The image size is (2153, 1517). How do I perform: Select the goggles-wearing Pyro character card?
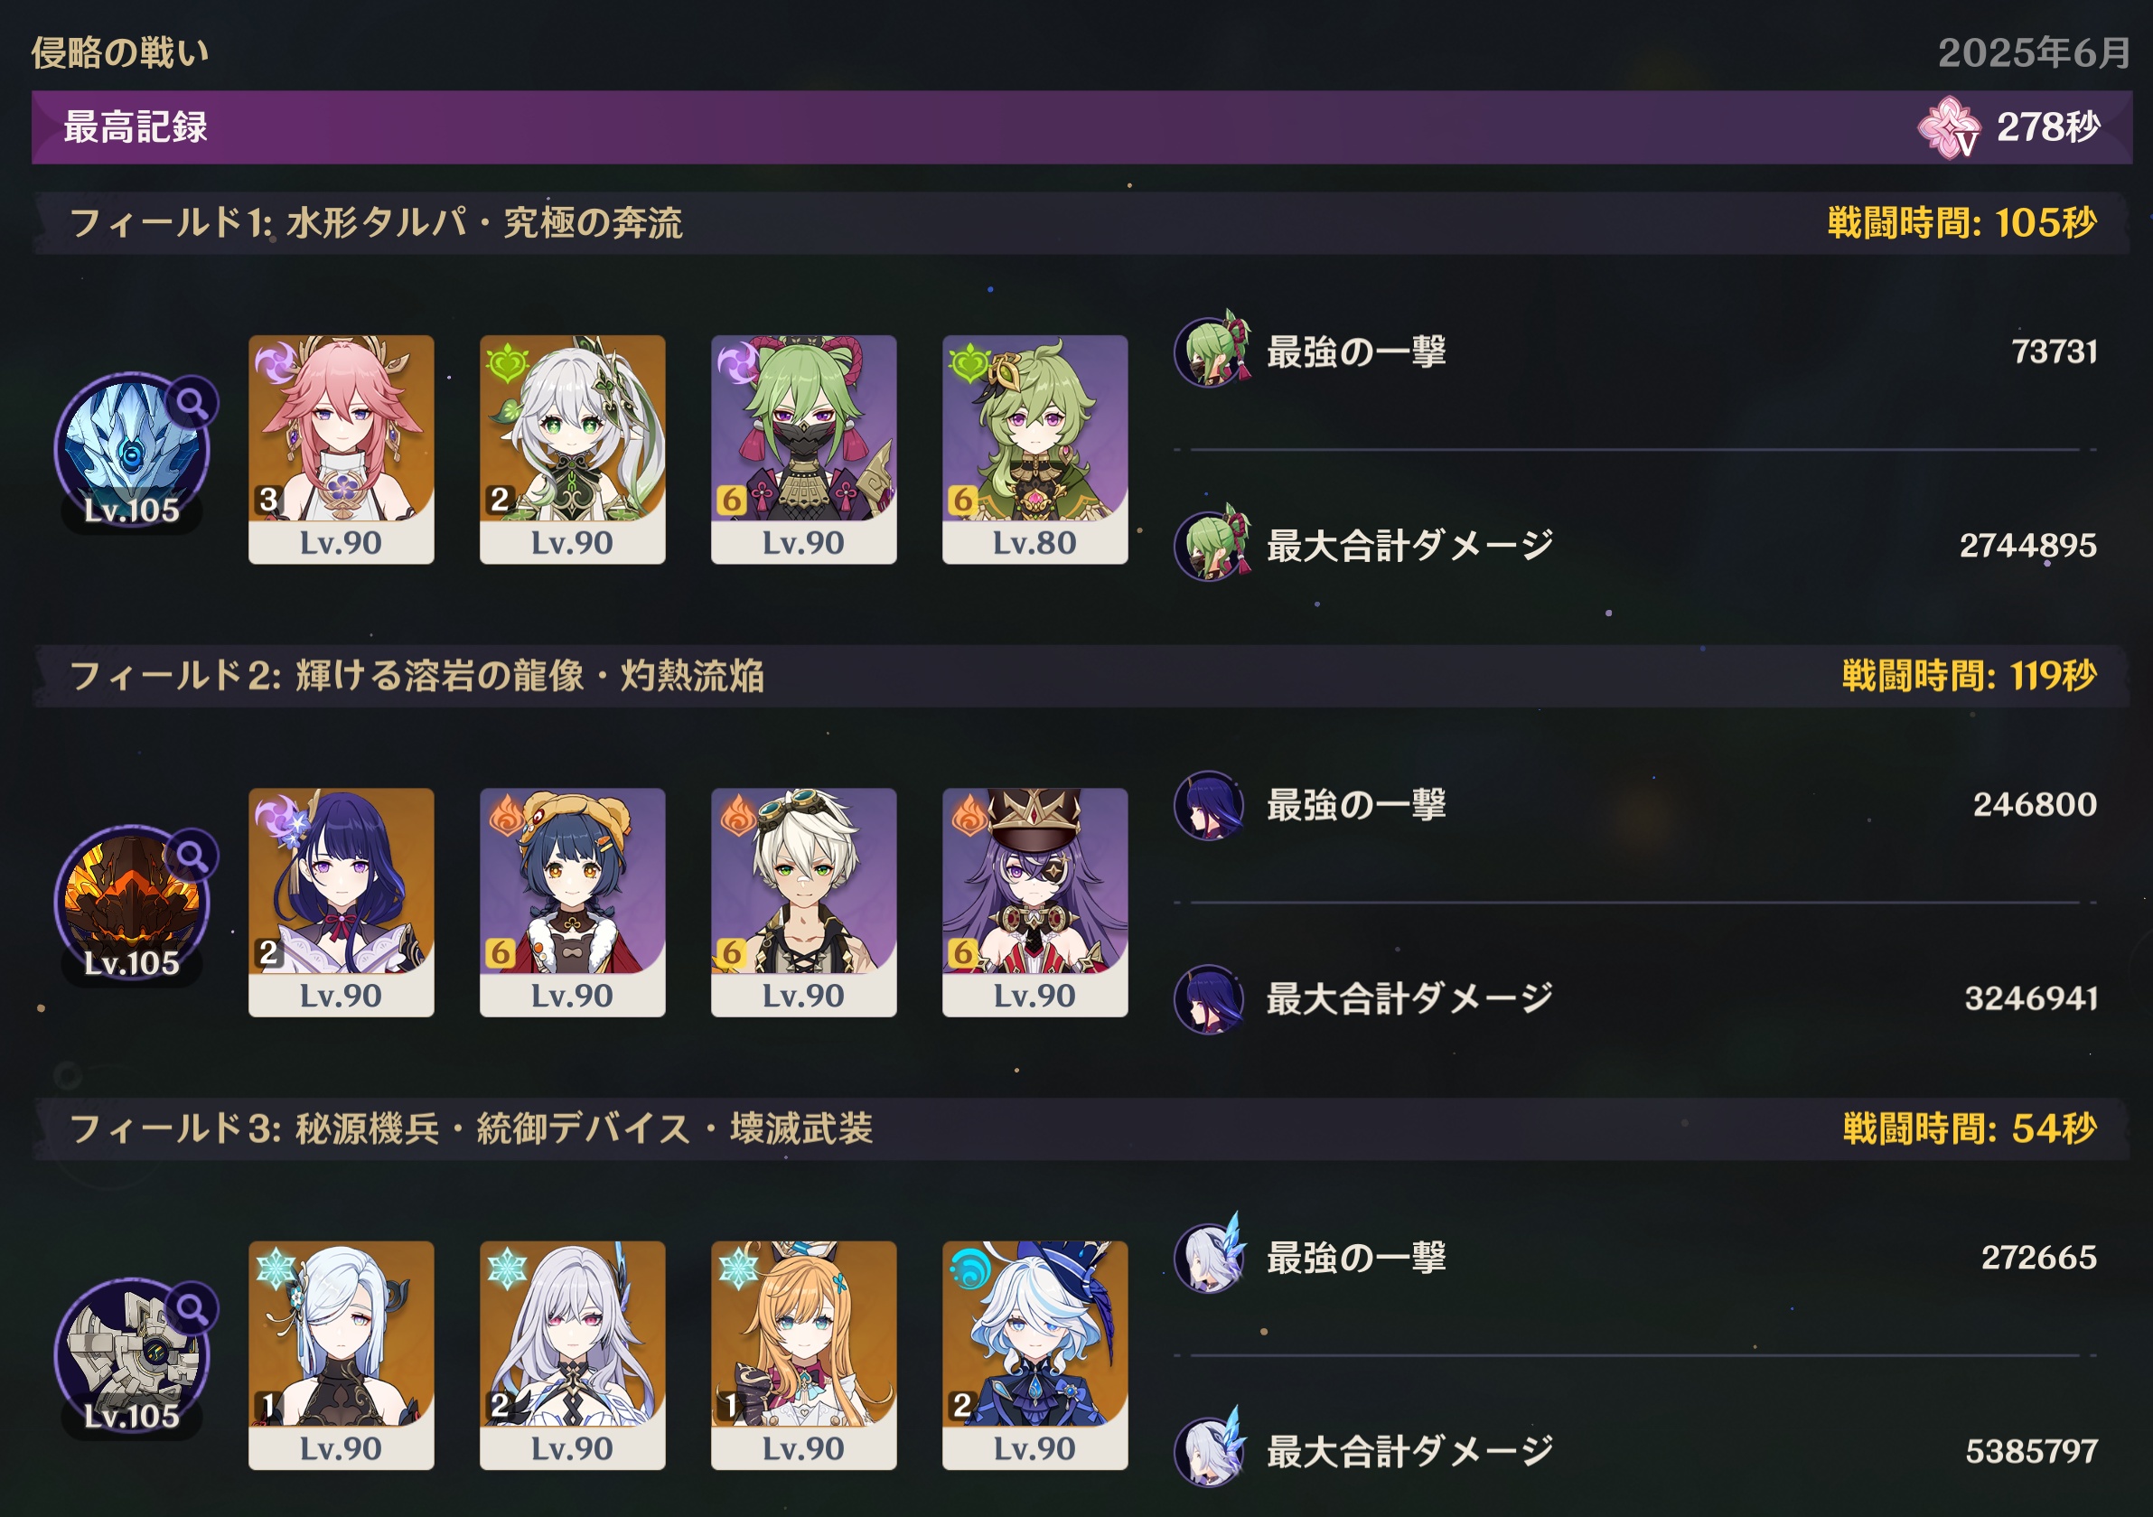click(803, 902)
